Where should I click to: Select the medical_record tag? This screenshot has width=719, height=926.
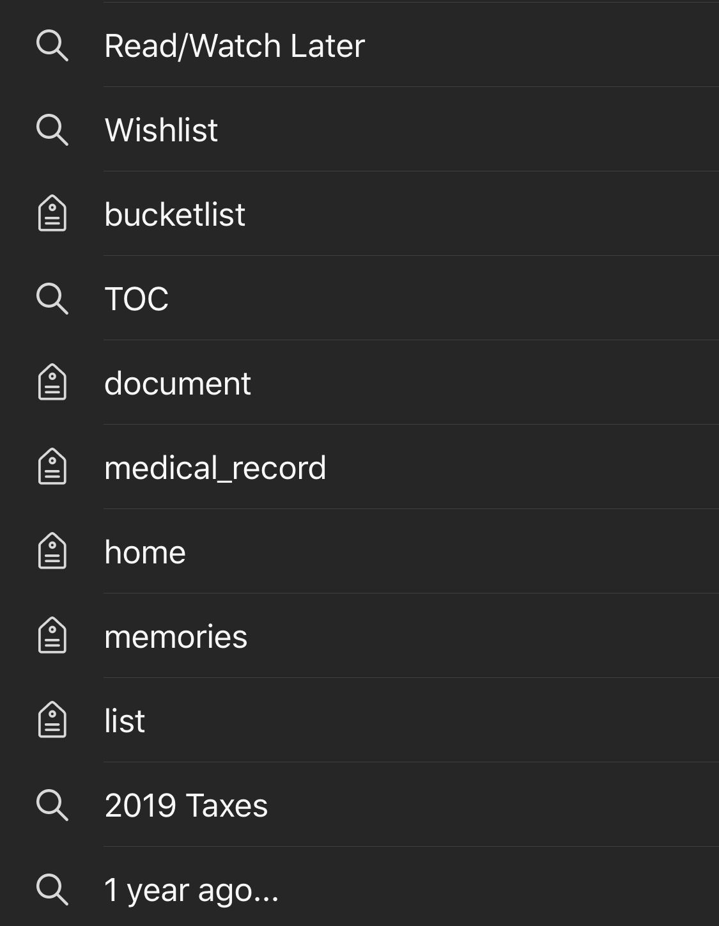[x=215, y=468]
